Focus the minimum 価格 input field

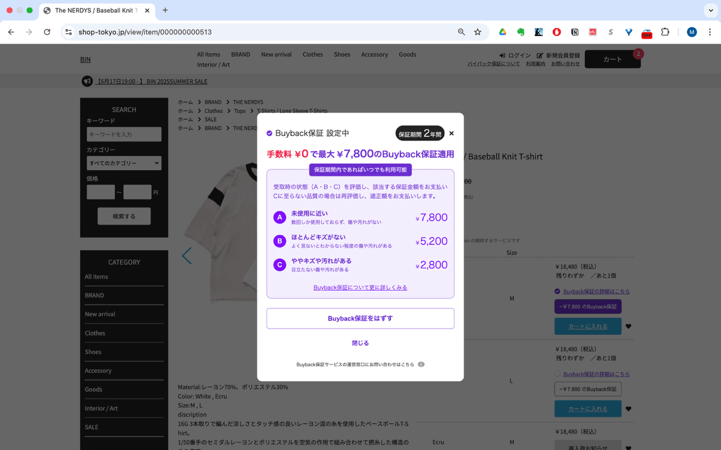click(101, 192)
